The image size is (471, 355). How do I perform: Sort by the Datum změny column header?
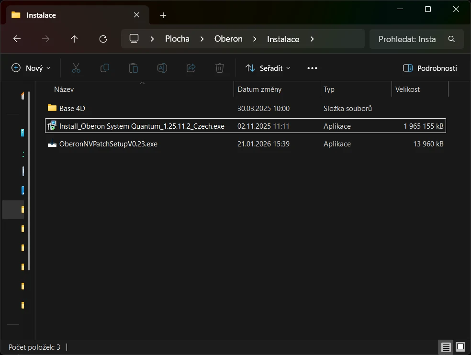point(277,89)
